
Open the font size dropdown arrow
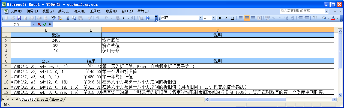tap(214, 18)
